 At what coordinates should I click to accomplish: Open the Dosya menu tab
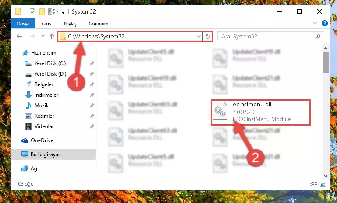(23, 24)
